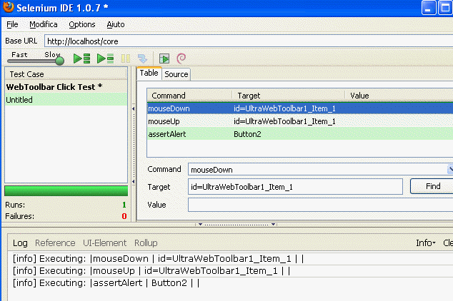Open the Info log level dropdown
The width and height of the screenshot is (453, 301).
(x=425, y=243)
